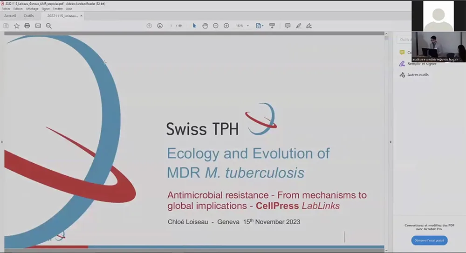Activate the Hand pan tool

[x=205, y=26]
